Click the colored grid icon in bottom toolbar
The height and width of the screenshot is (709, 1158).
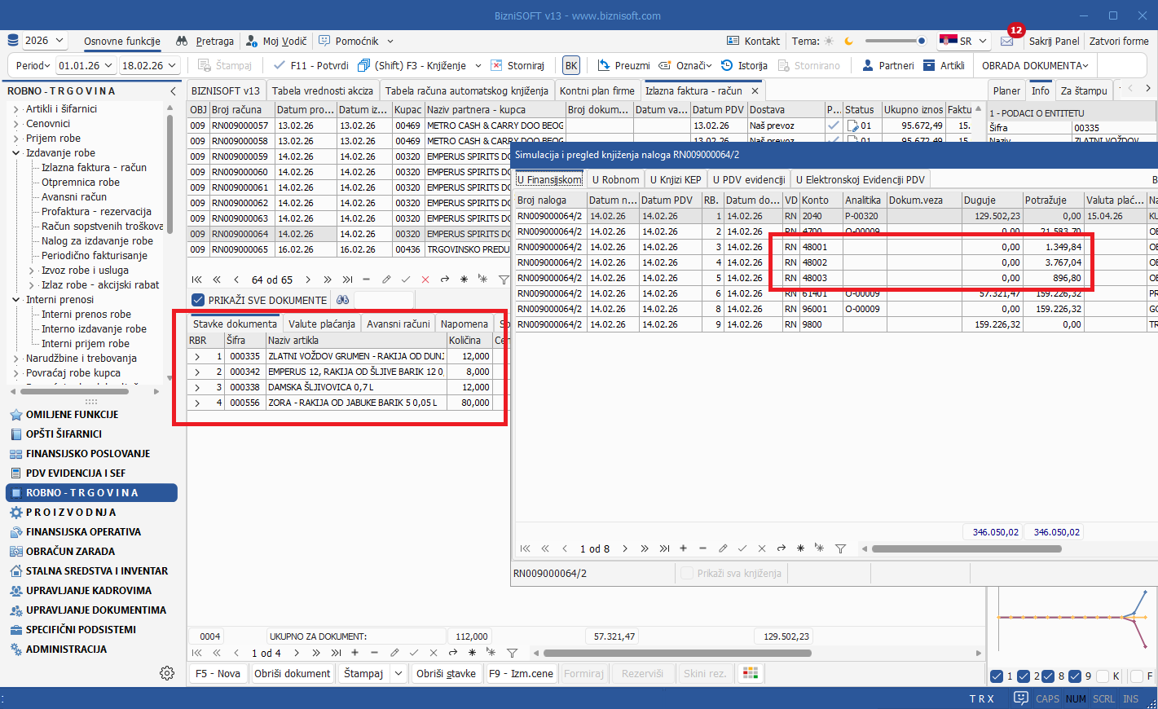(751, 673)
